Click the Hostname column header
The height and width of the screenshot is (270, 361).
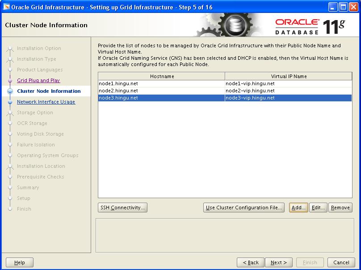click(x=162, y=76)
